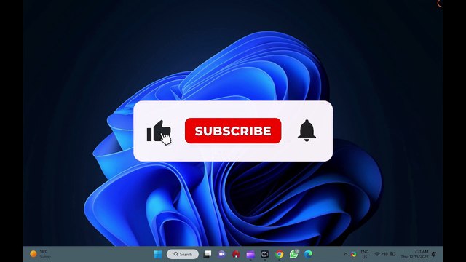Launch Microsoft Edge from taskbar
The image size is (466, 262).
[308, 254]
